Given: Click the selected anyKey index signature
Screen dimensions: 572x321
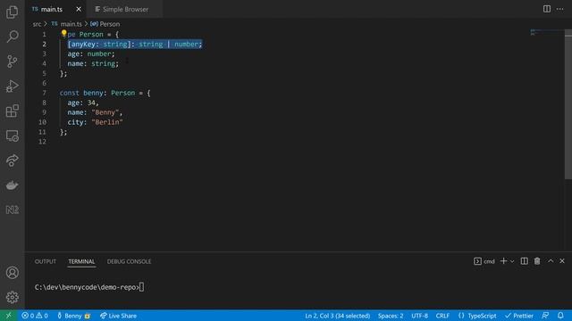Looking at the screenshot, I should pyautogui.click(x=135, y=44).
